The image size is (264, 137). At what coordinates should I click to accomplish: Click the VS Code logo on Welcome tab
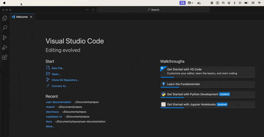tap(13, 17)
